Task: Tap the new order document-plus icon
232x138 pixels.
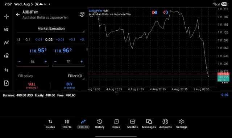Action: click(x=7, y=83)
